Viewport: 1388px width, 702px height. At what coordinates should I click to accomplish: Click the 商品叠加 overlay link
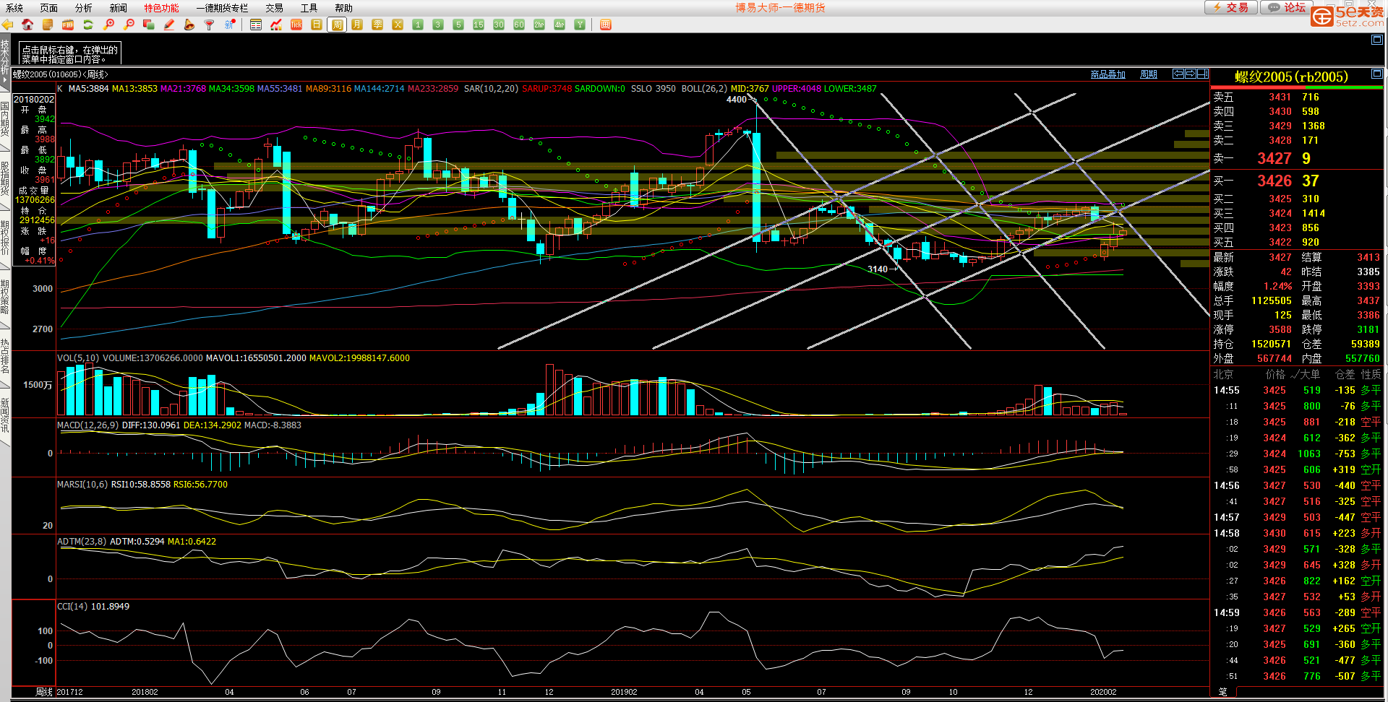pos(1108,74)
